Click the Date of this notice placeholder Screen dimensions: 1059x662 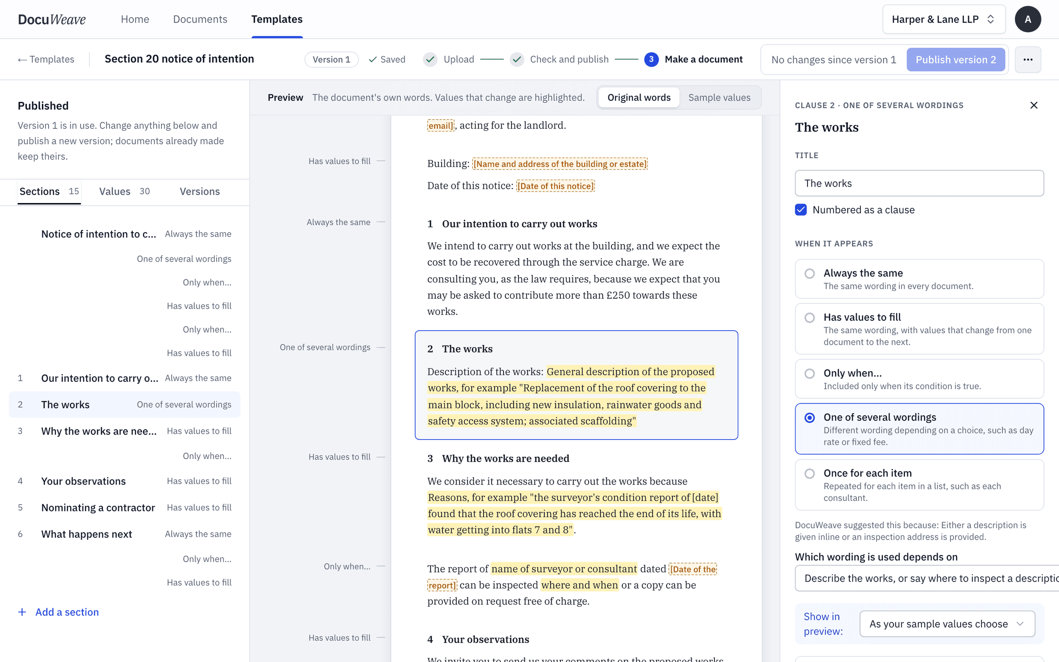coord(555,186)
